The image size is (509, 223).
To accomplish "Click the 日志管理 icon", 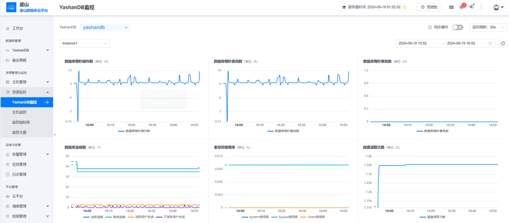I will point(8,174).
